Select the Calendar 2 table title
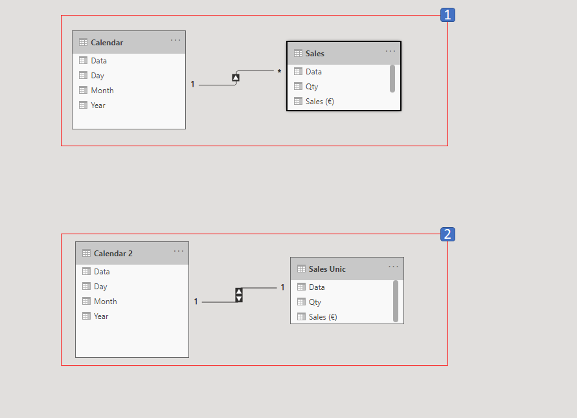The width and height of the screenshot is (577, 418). pos(113,254)
